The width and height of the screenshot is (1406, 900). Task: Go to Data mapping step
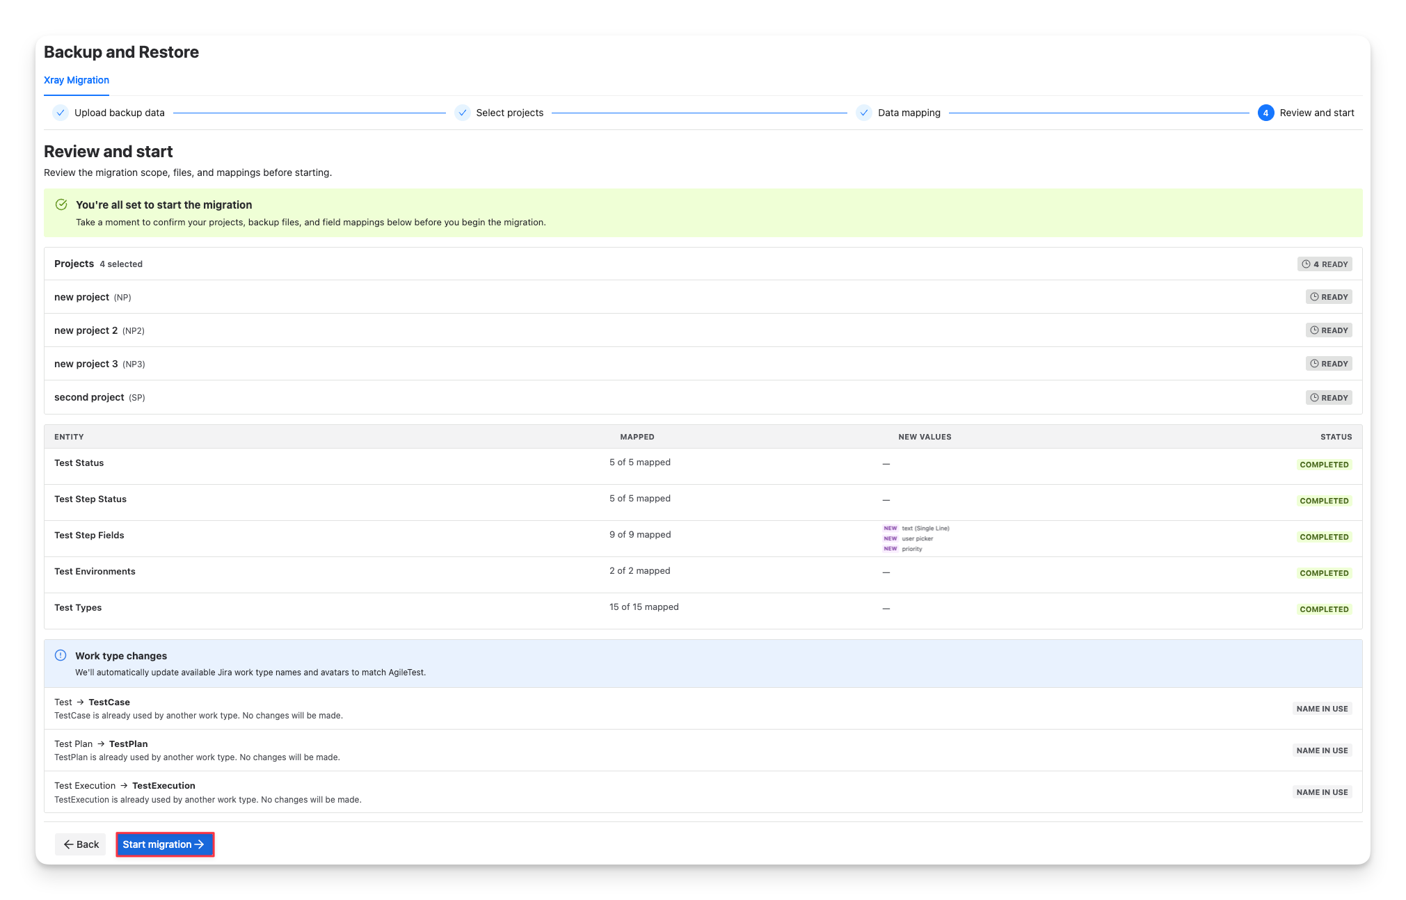pyautogui.click(x=909, y=113)
